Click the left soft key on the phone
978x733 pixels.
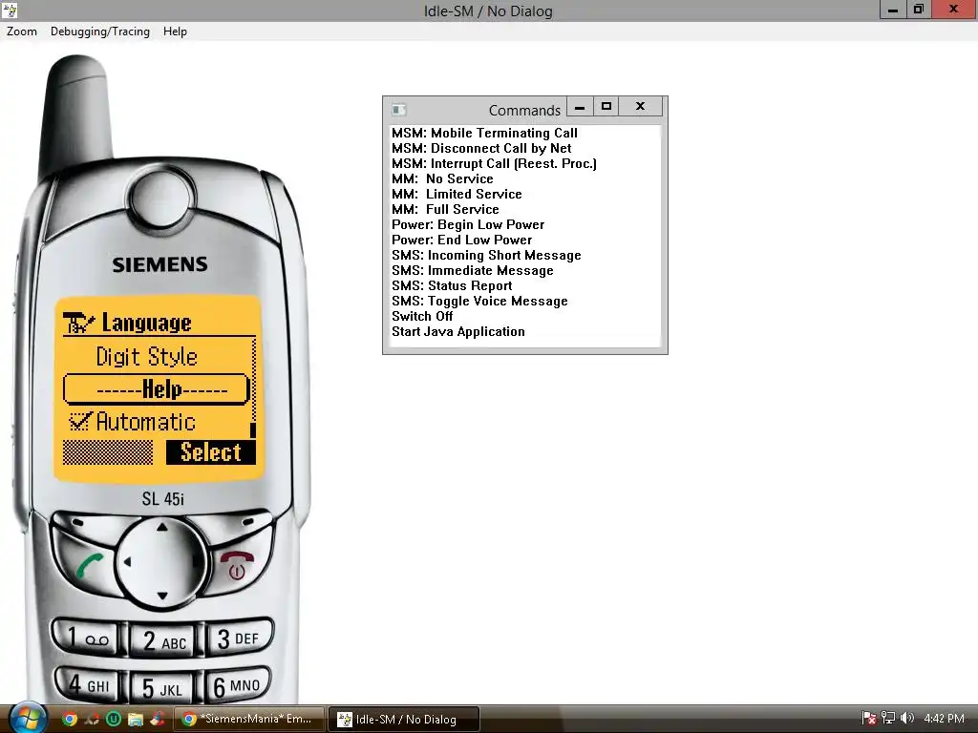click(x=80, y=524)
